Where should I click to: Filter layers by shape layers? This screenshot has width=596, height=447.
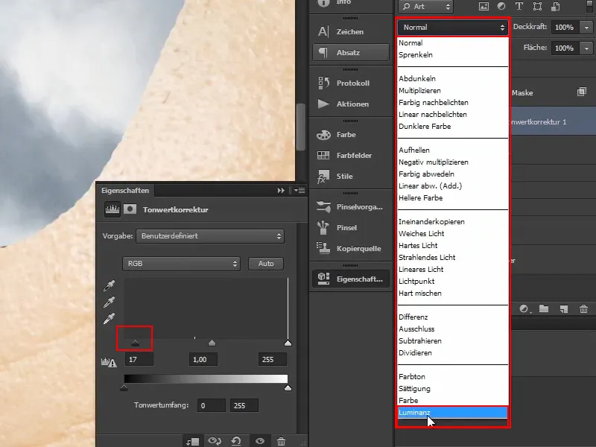(x=537, y=6)
